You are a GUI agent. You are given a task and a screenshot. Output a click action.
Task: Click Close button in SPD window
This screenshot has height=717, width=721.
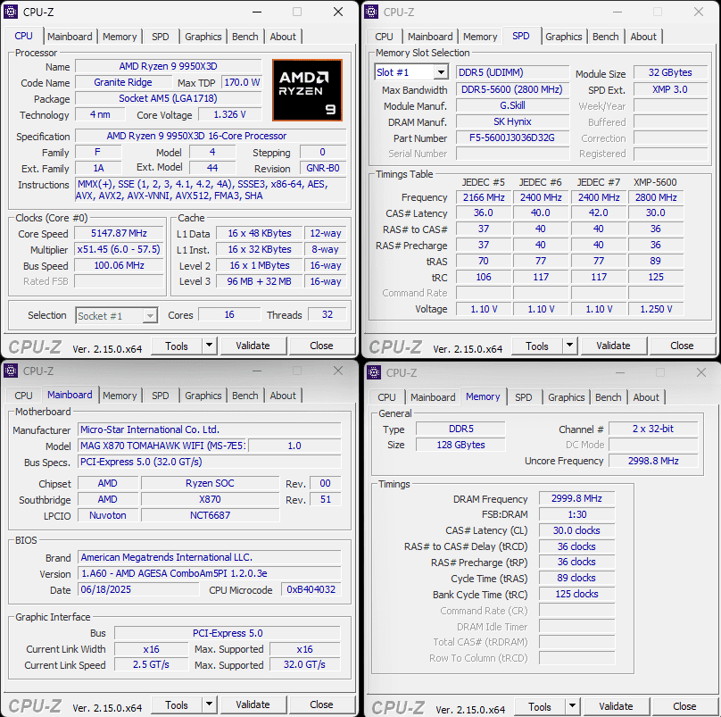pos(682,346)
